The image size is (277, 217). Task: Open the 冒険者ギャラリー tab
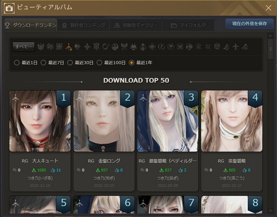(x=136, y=25)
